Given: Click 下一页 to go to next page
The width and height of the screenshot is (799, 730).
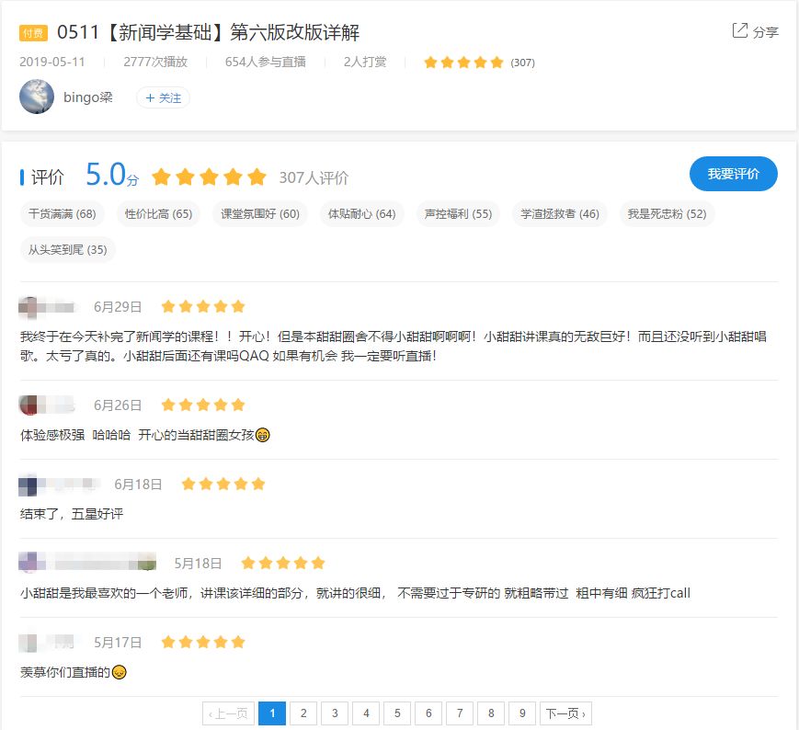Looking at the screenshot, I should 565,713.
